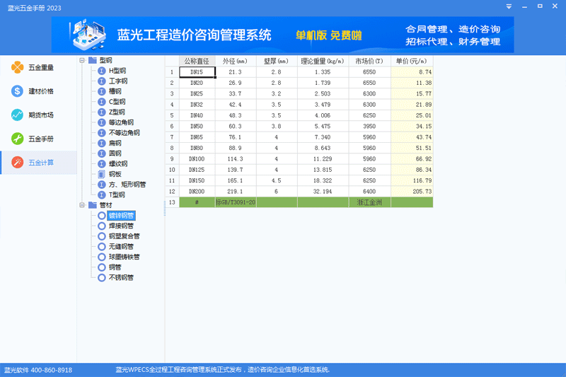Open the 五金手册 wrench icon

pyautogui.click(x=17, y=139)
